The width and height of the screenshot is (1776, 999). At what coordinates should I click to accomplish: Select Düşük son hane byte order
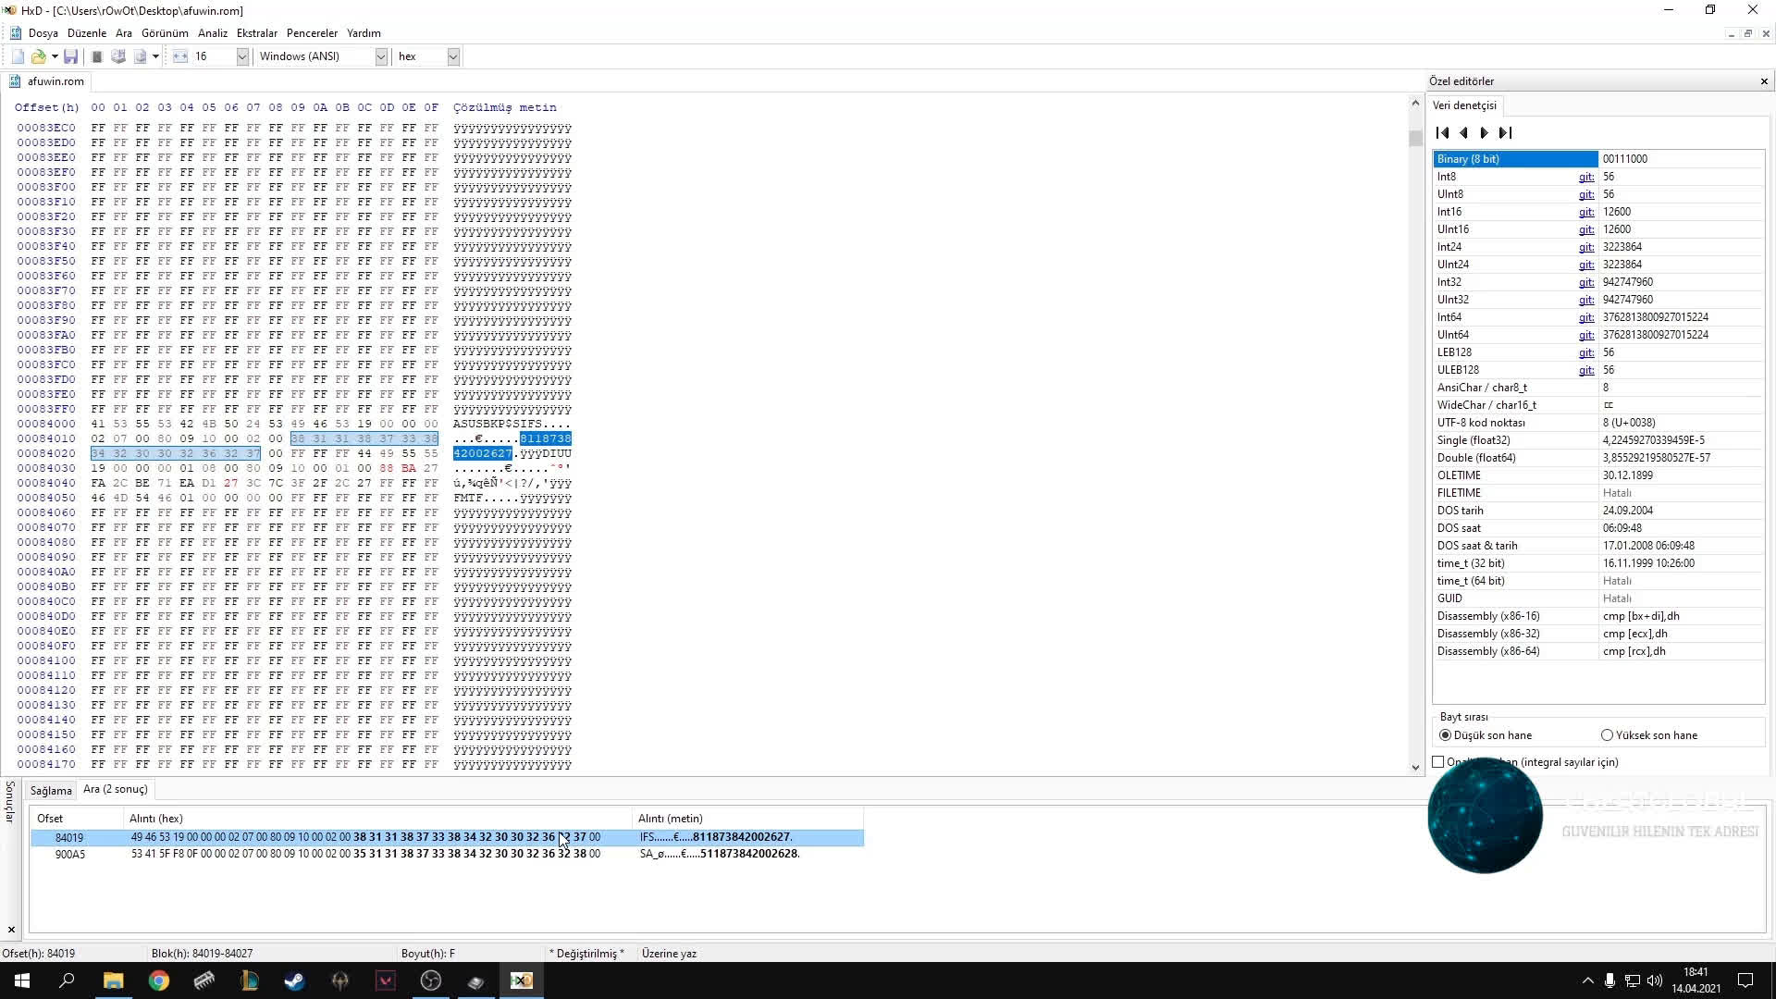coord(1445,735)
